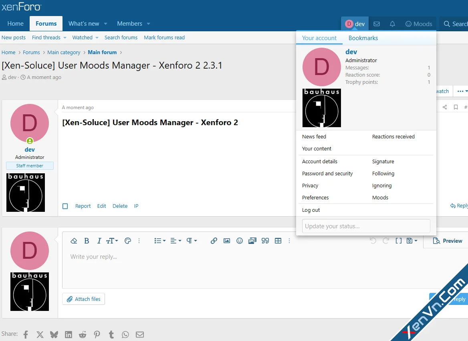The image size is (468, 341).
Task: Open the smilies emoji picker
Action: (x=240, y=241)
